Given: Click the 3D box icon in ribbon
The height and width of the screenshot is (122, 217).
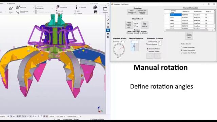Looking at the screenshot, I should pos(95,7).
